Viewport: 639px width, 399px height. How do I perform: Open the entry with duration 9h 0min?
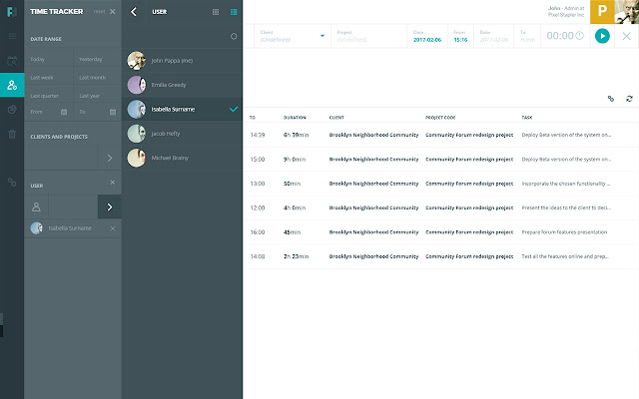(x=441, y=160)
